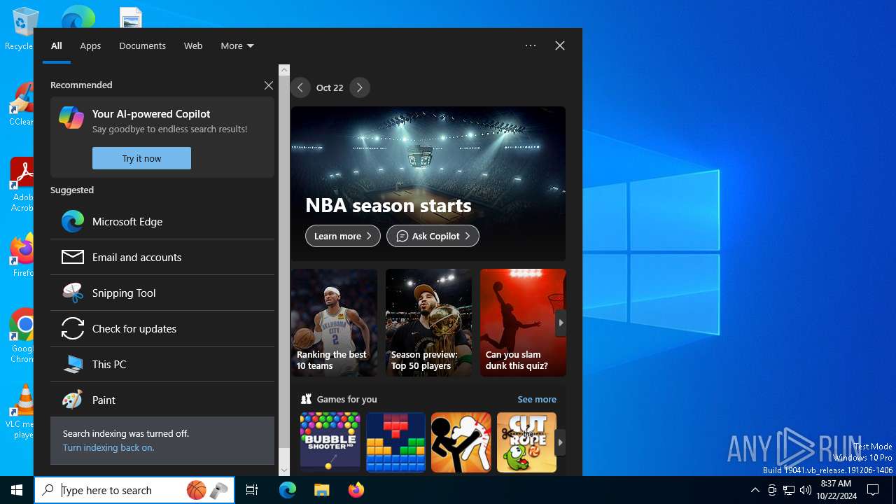Open network status tray icon
The height and width of the screenshot is (504, 896).
(789, 490)
